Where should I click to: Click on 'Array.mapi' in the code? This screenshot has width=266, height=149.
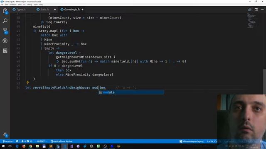coord(48,31)
